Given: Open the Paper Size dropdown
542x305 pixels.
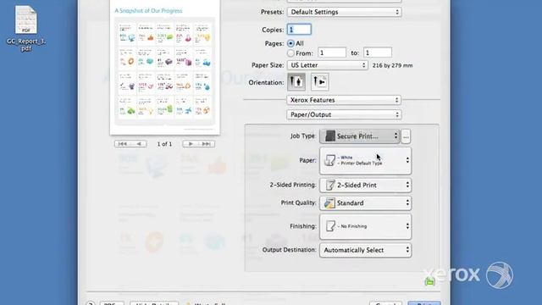Looking at the screenshot, I should (x=328, y=65).
